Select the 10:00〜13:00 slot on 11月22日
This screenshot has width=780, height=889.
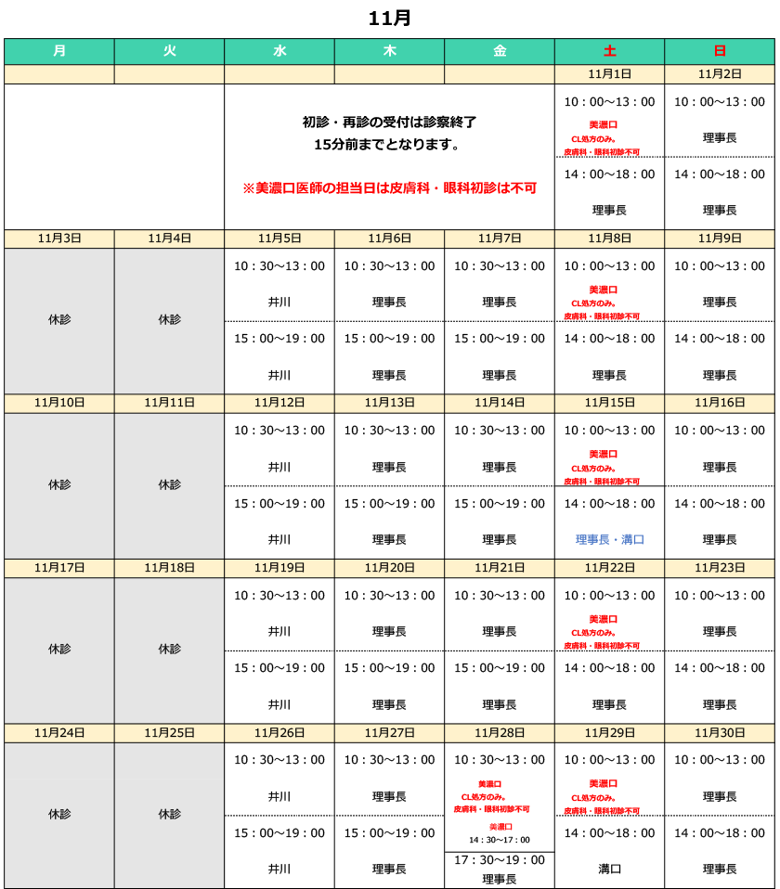[608, 597]
